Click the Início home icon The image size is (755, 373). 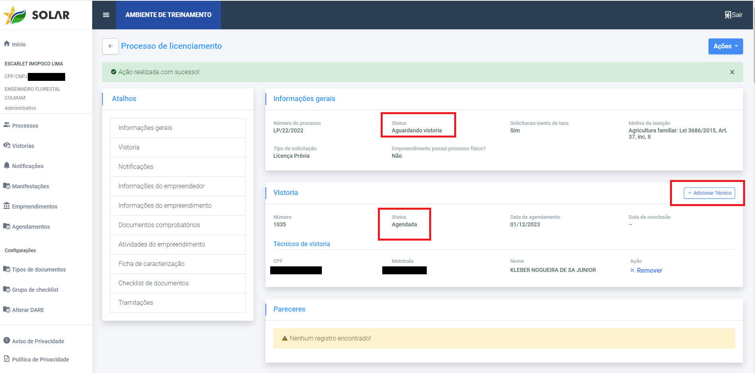[x=7, y=44]
